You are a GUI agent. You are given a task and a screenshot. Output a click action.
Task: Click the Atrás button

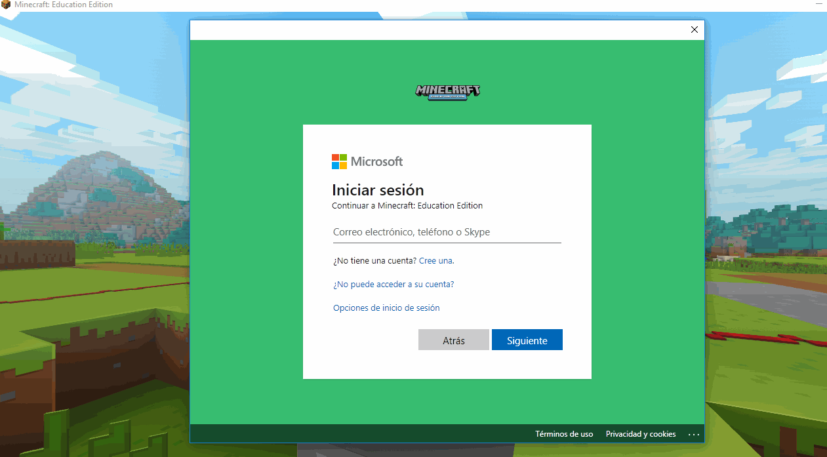coord(454,340)
